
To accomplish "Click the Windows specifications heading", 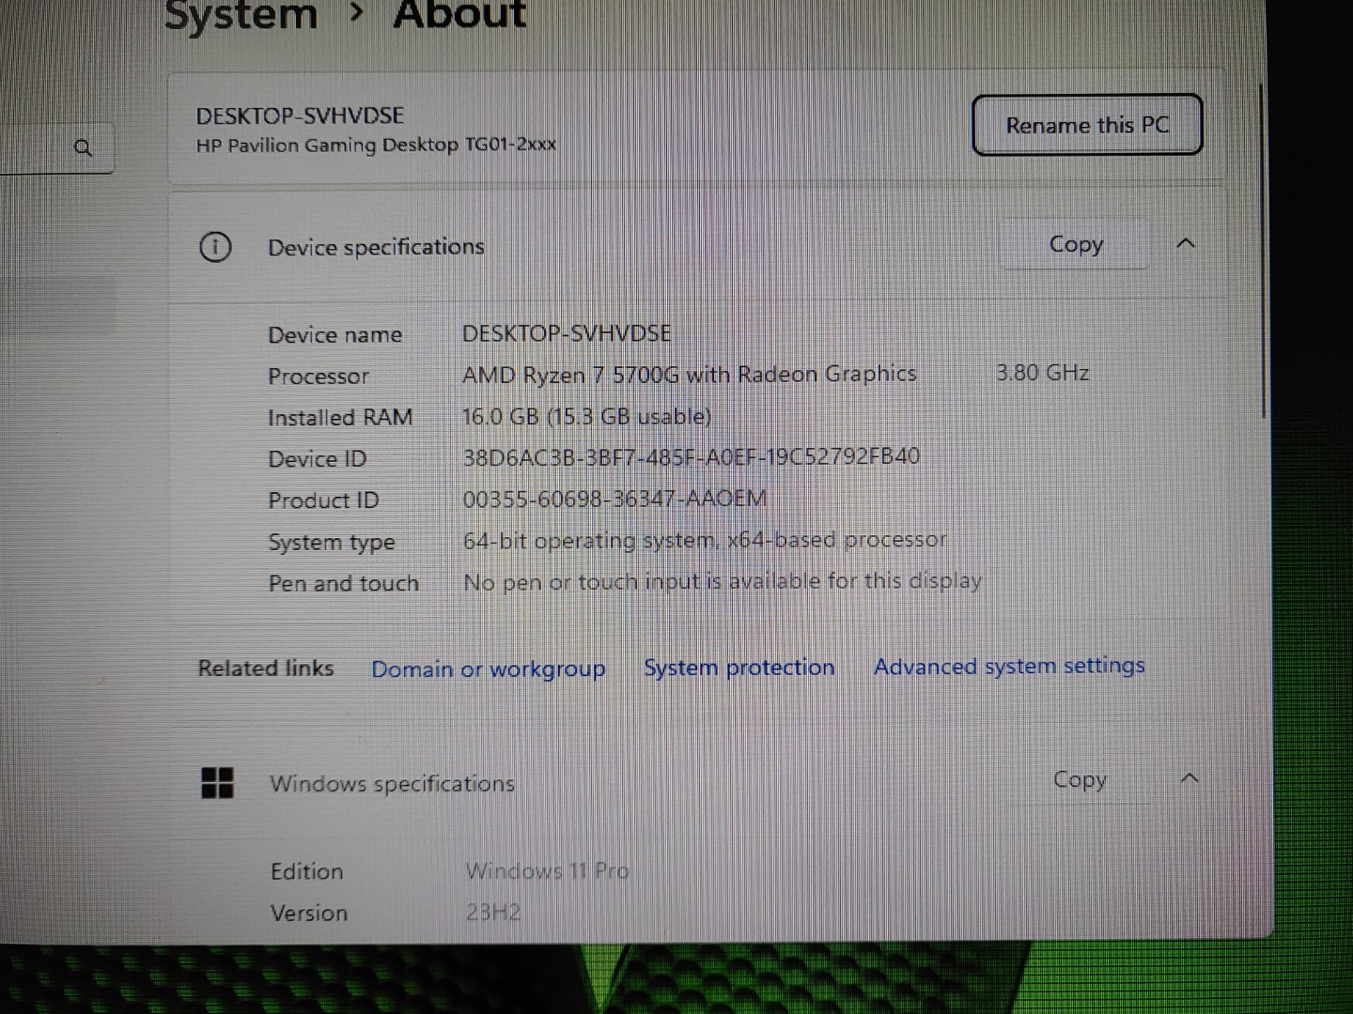I will 392,783.
